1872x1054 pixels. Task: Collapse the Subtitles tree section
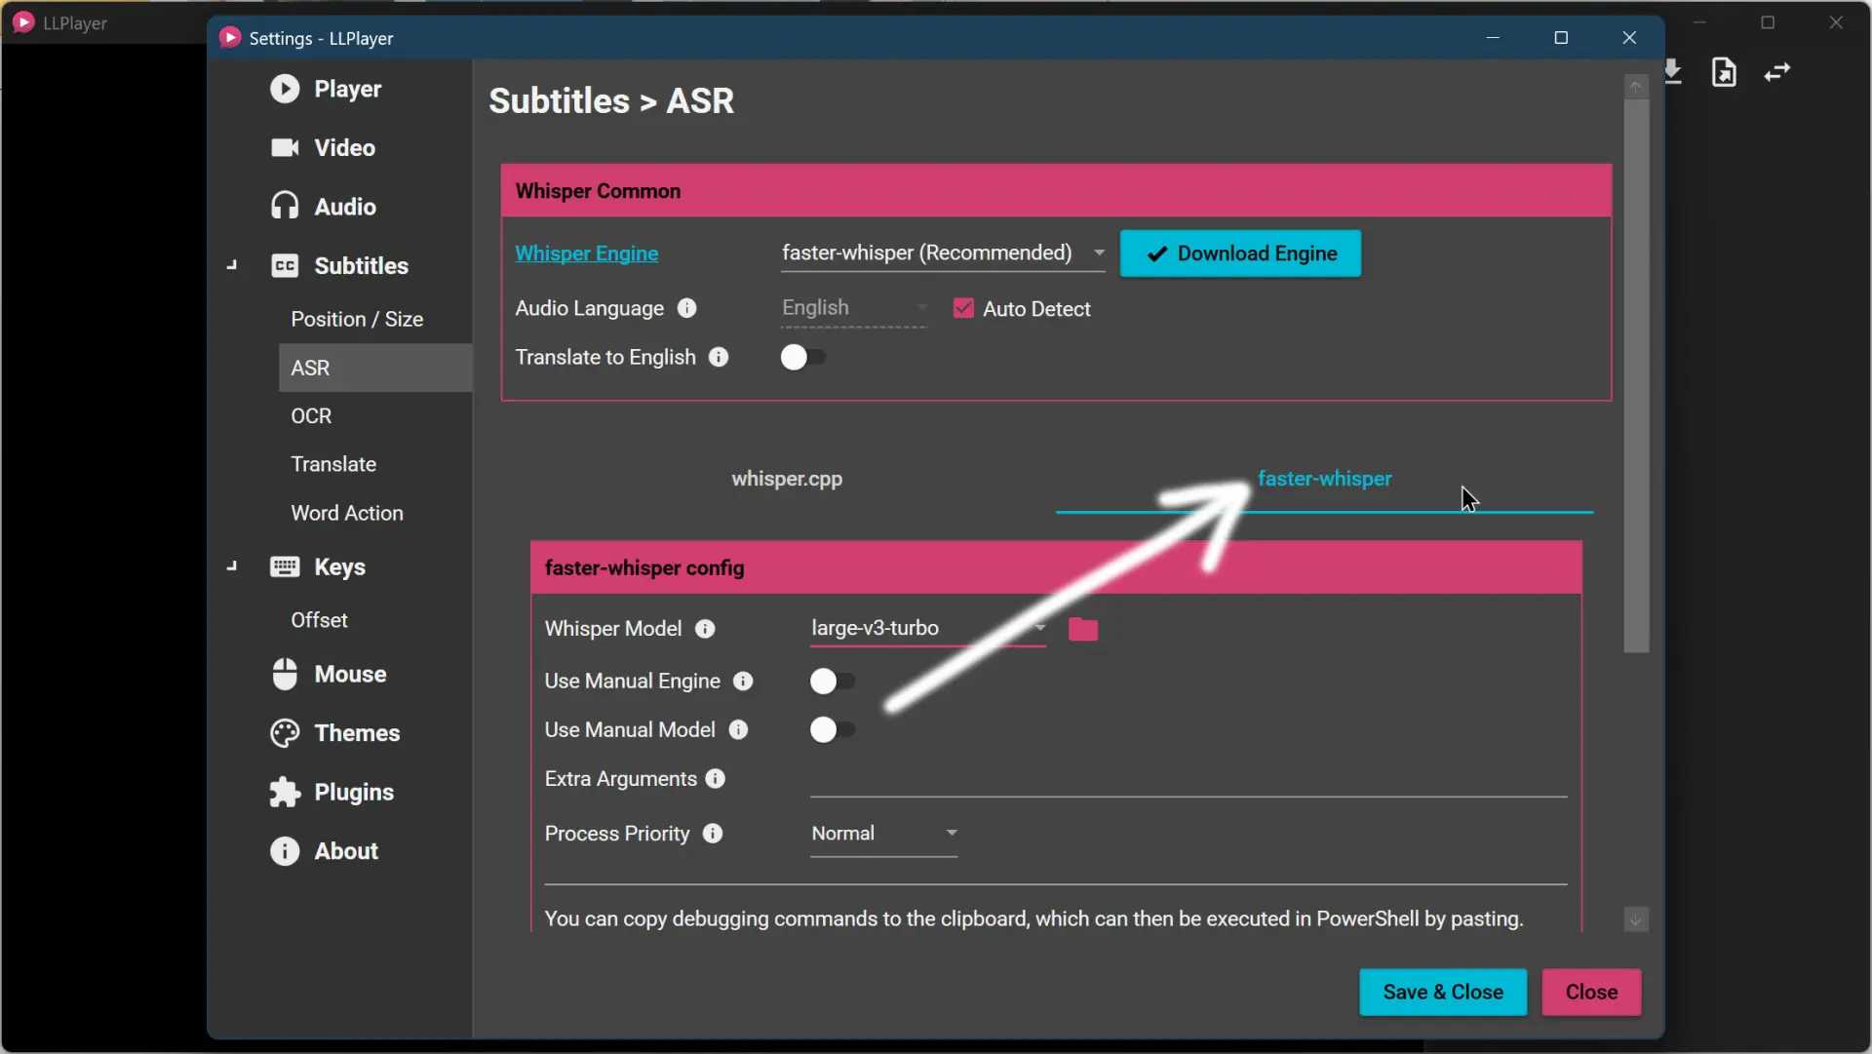[232, 265]
